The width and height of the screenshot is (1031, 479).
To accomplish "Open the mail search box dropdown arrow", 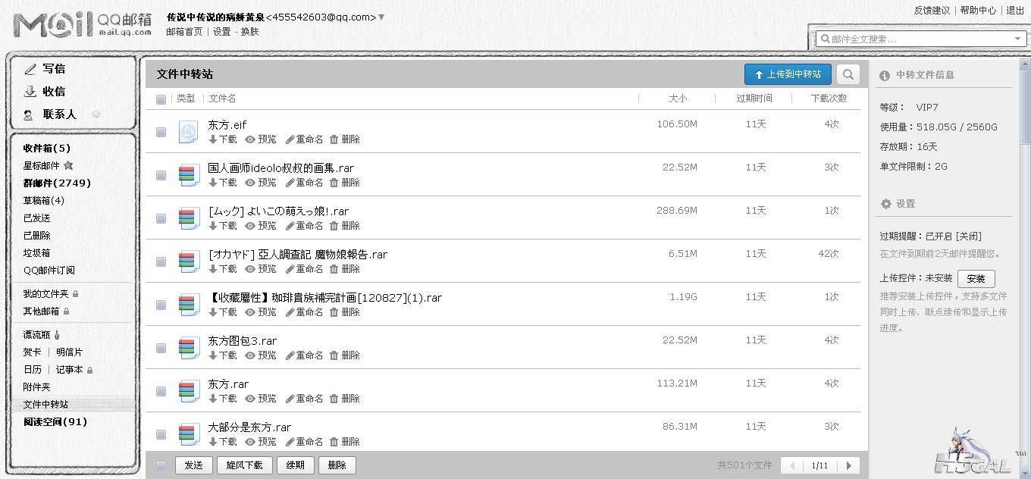I will tap(1017, 39).
